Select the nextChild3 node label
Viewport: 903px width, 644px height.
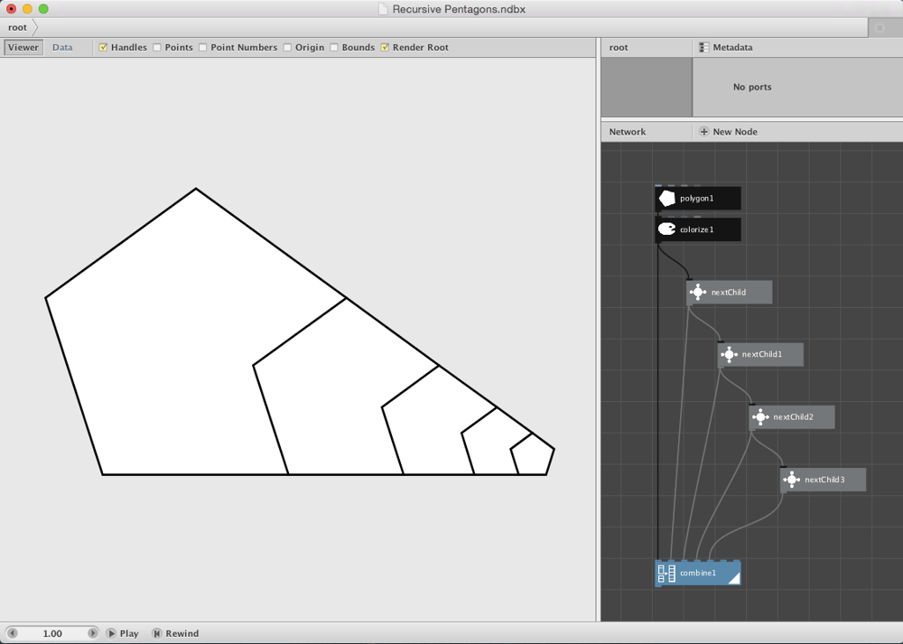coord(824,480)
